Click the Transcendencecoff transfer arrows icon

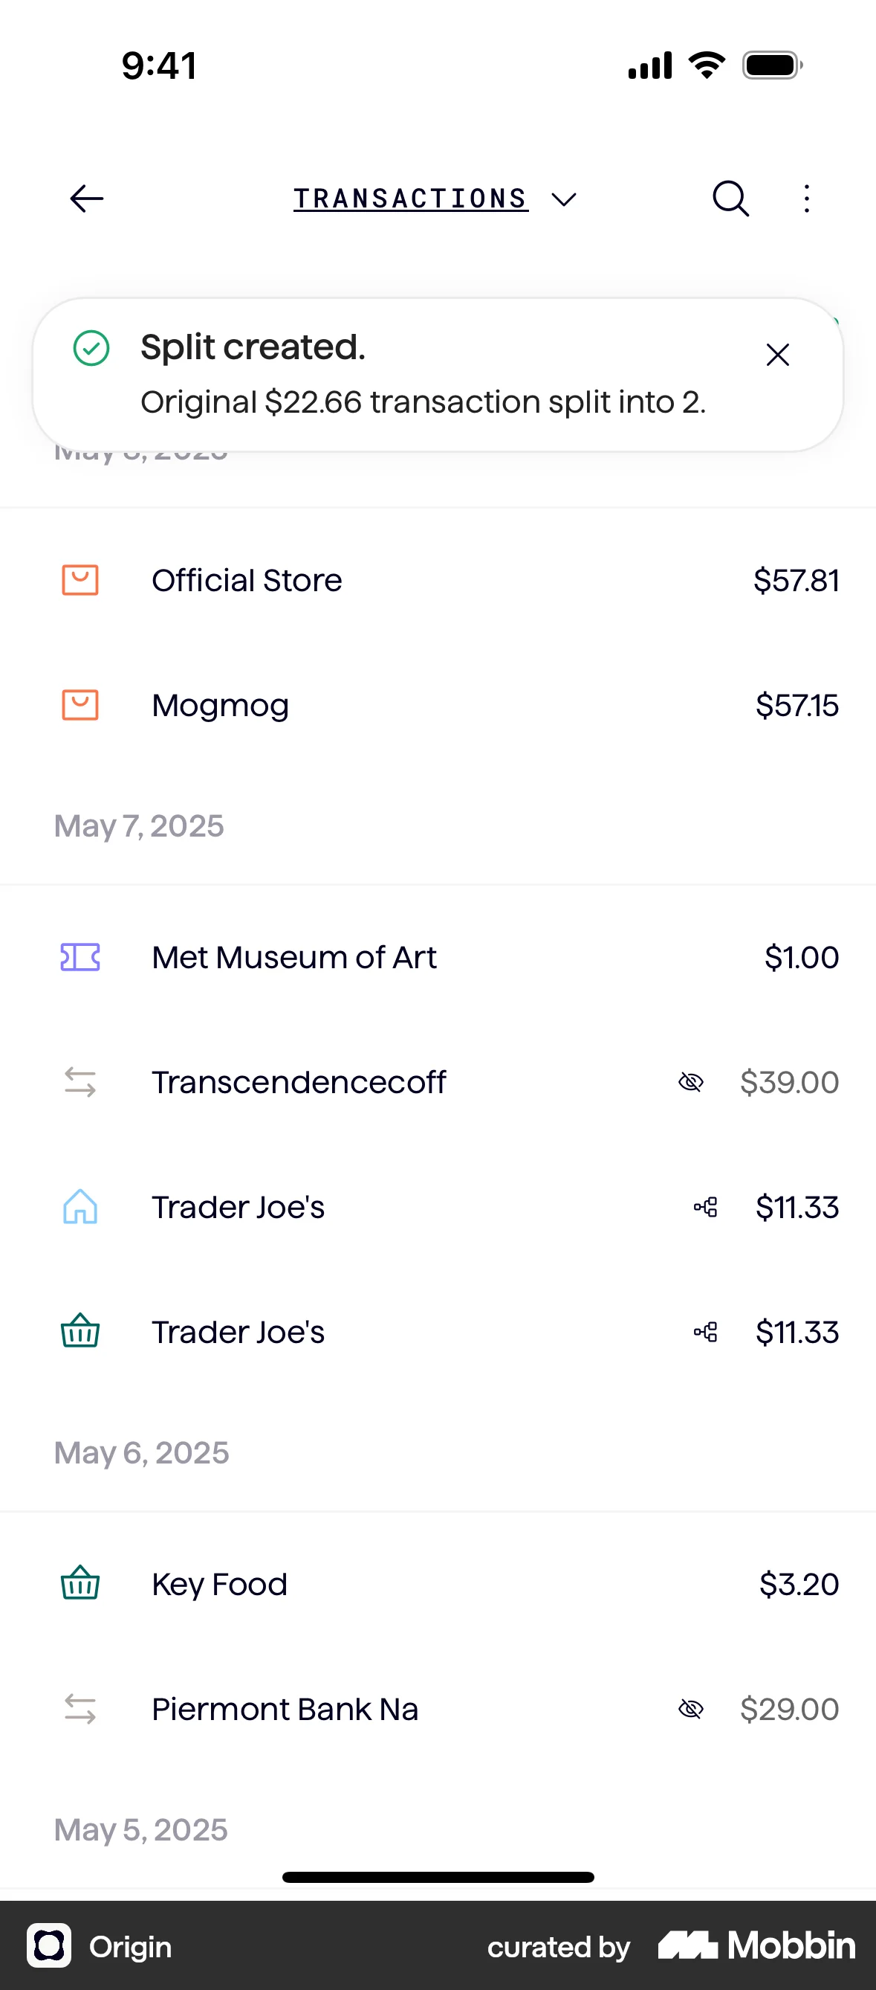pyautogui.click(x=80, y=1082)
